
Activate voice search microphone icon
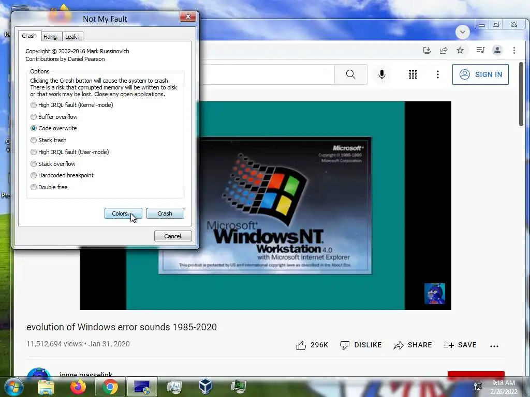pos(382,74)
